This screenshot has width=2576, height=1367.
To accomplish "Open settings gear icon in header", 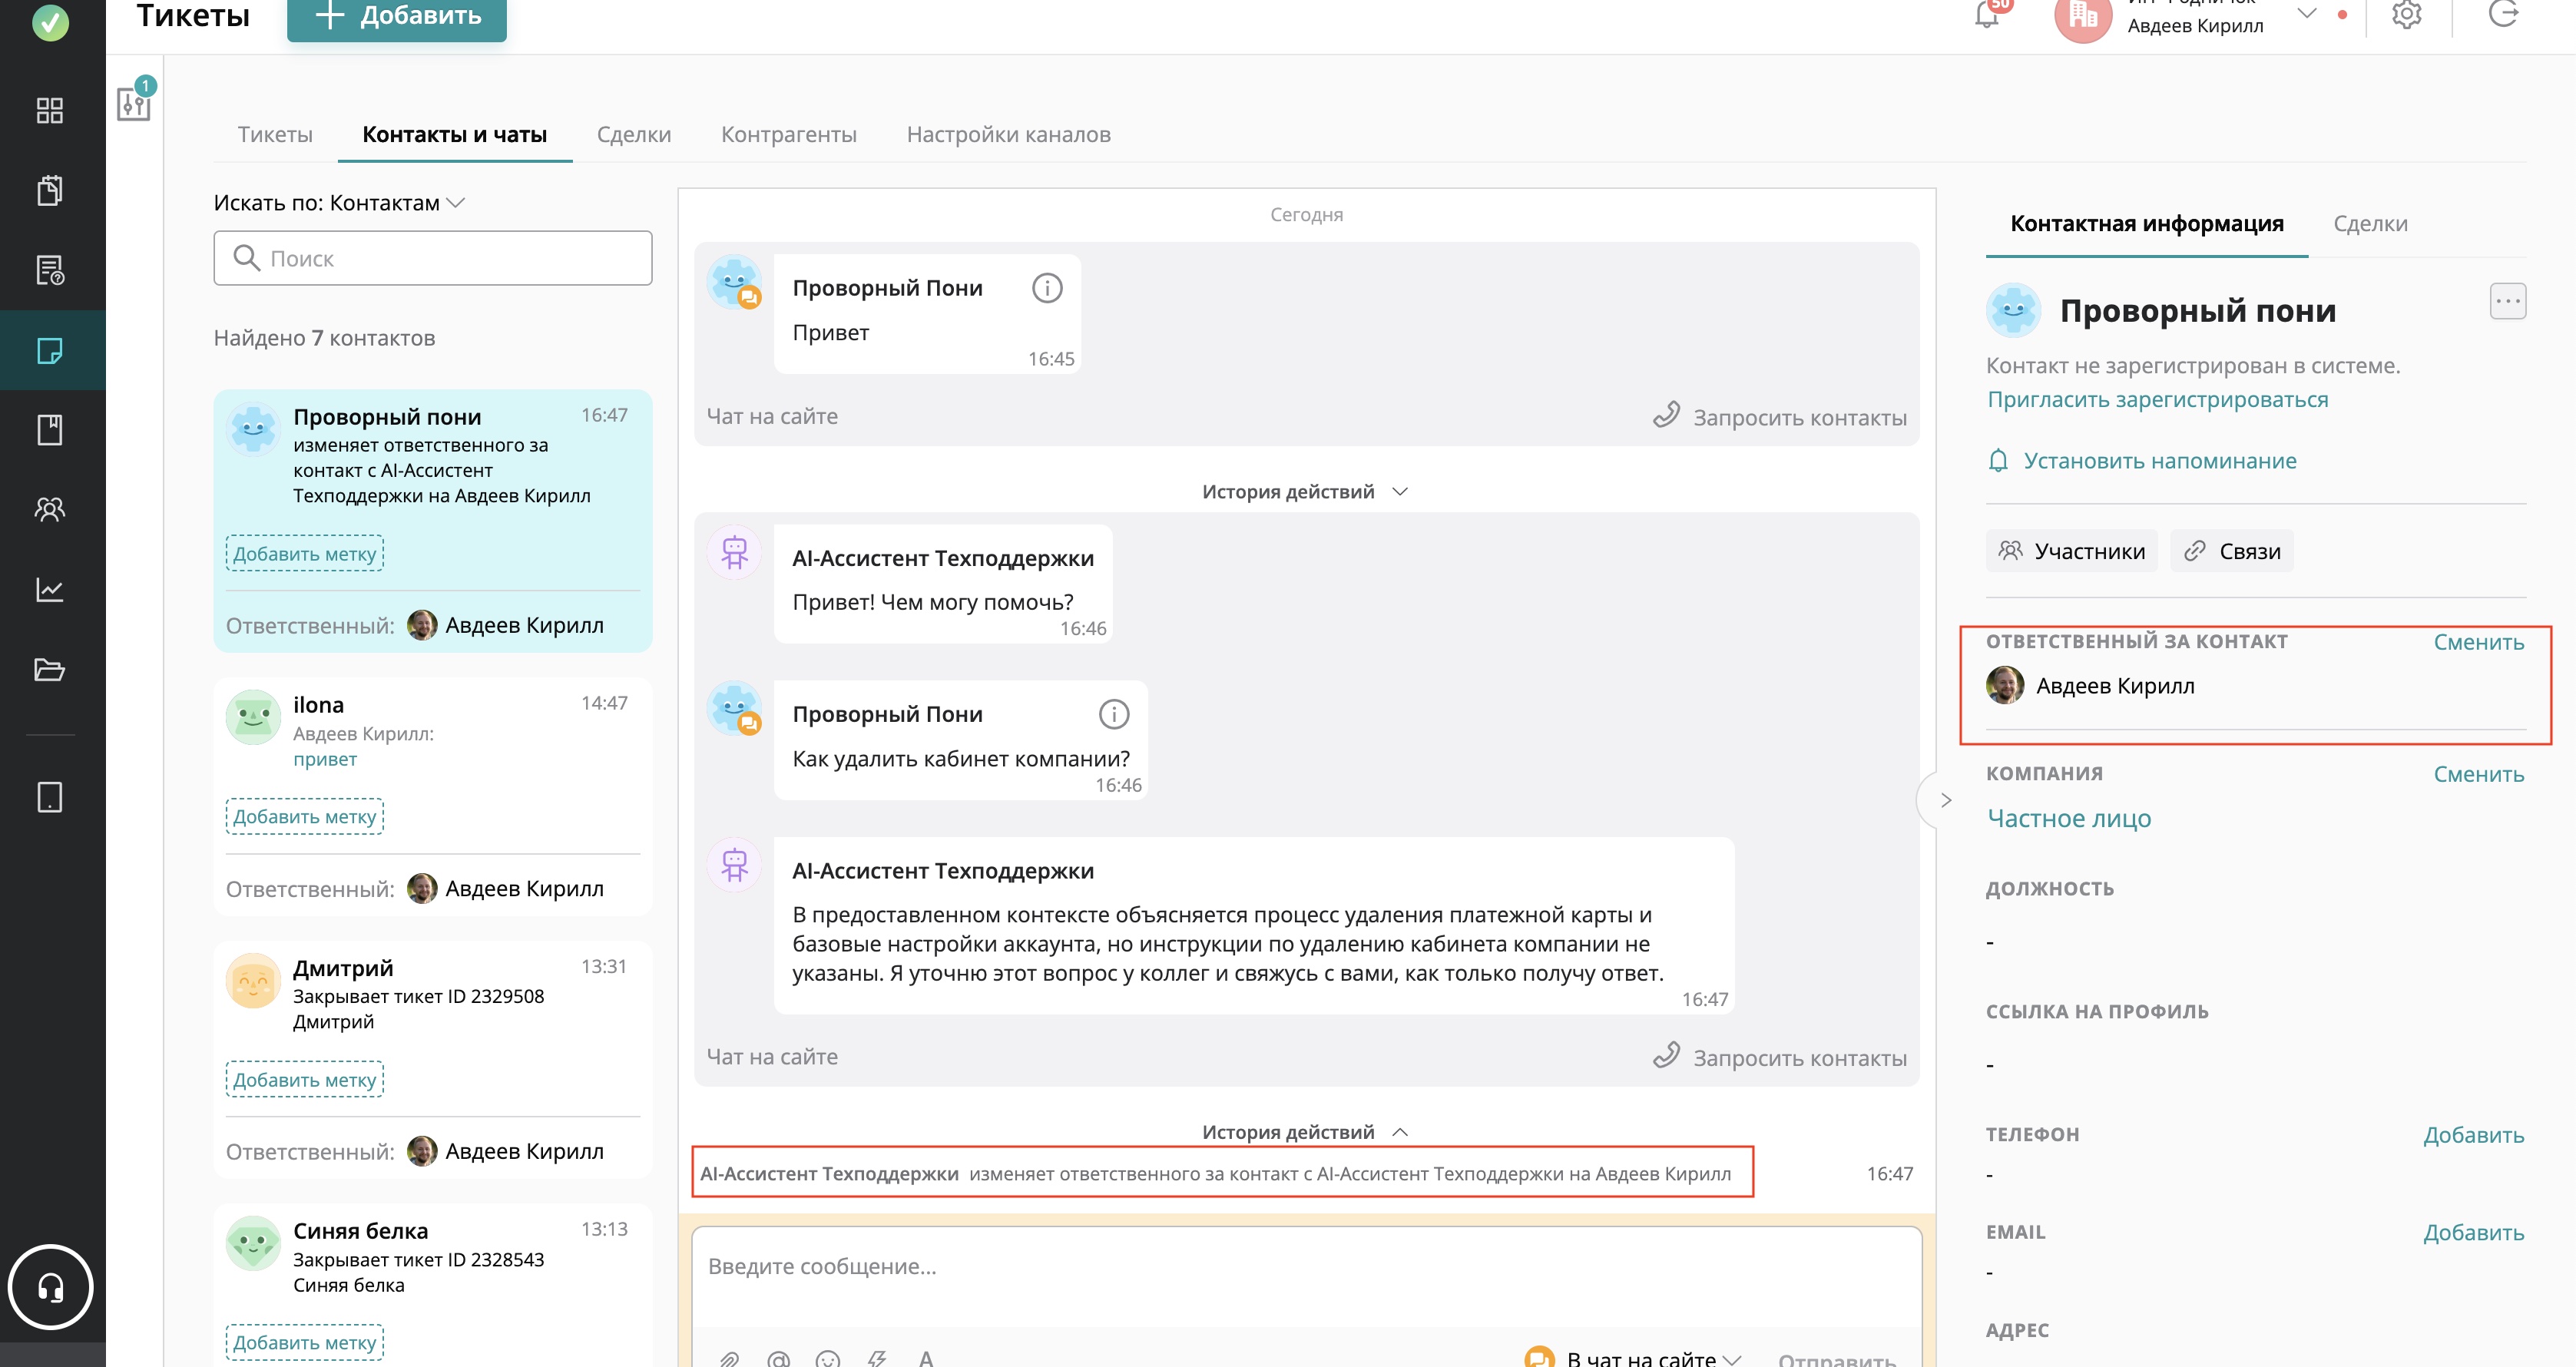I will coord(2406,15).
